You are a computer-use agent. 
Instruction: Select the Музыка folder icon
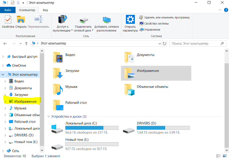pyautogui.click(x=58, y=89)
